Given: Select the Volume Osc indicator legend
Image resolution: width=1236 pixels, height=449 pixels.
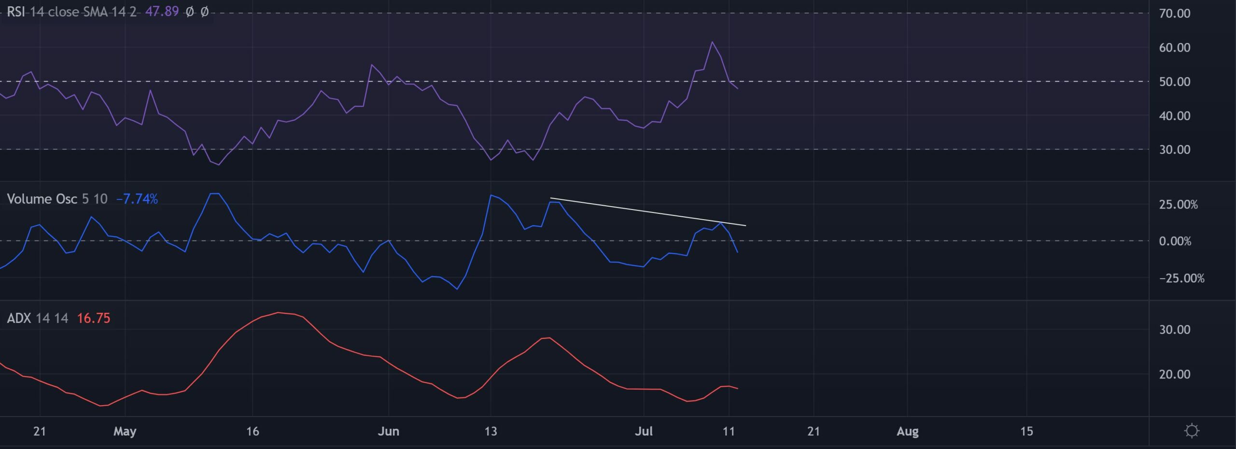Looking at the screenshot, I should tap(42, 199).
